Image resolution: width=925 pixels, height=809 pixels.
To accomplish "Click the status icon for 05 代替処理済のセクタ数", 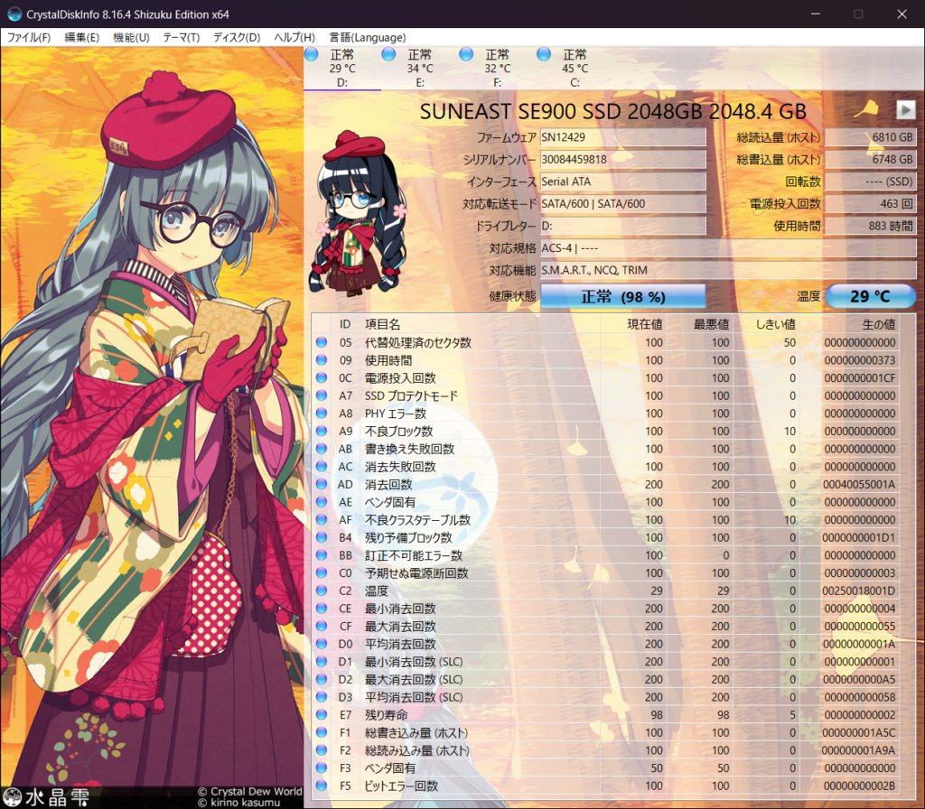I will pos(322,342).
